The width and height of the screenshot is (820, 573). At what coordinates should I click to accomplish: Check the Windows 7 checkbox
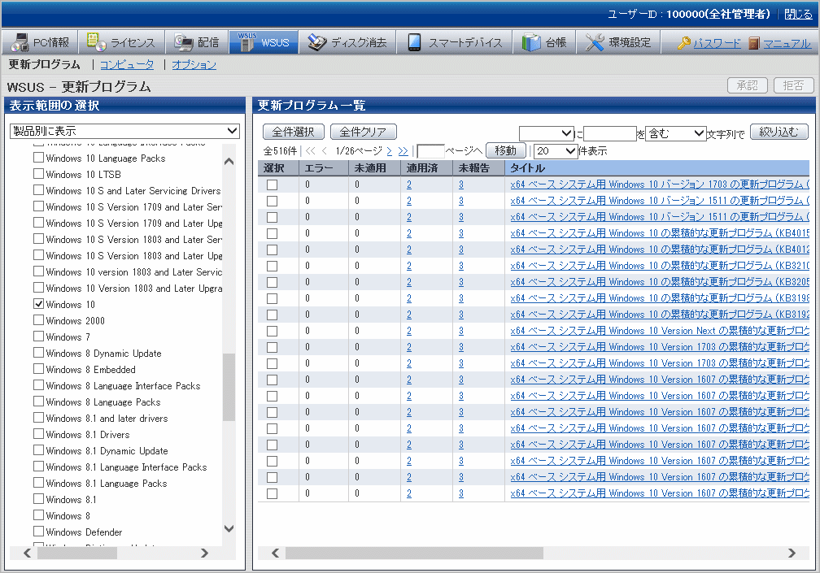coord(39,336)
